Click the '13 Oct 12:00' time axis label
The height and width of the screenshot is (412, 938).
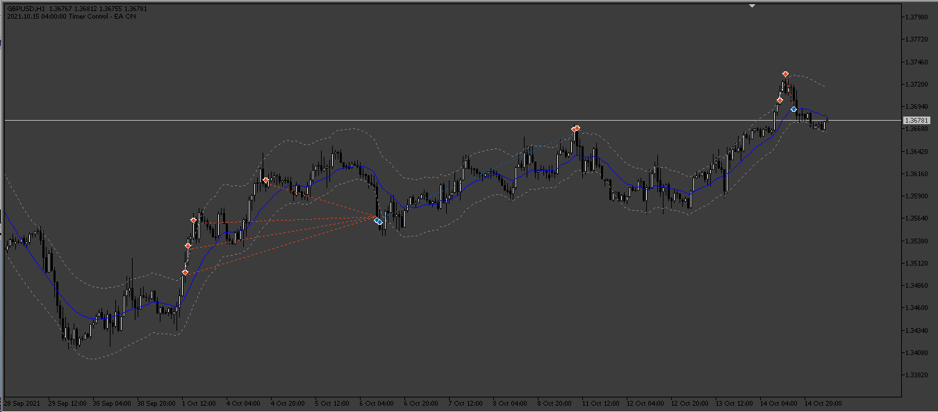tap(734, 403)
